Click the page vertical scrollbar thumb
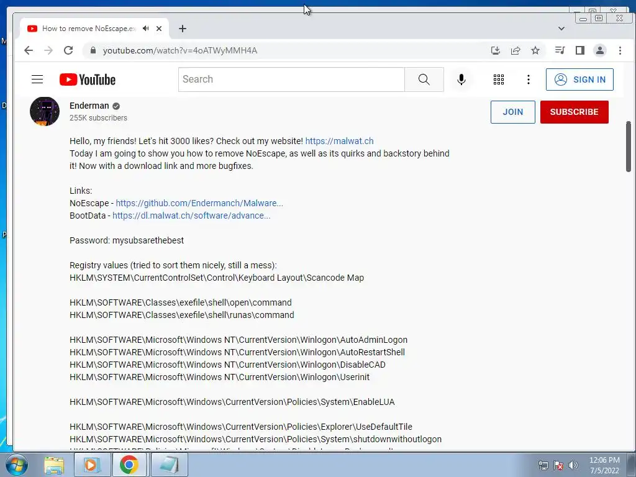Screen dimensions: 636x477 click(629, 147)
